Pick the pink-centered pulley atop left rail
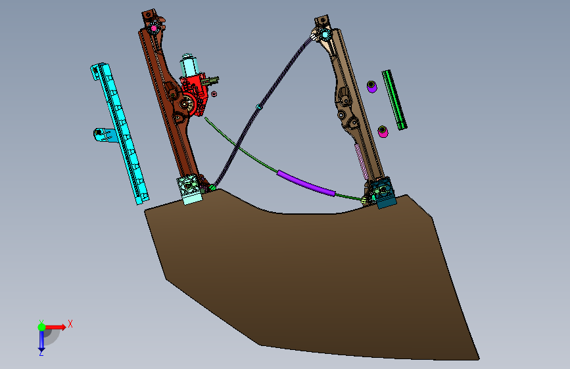Image resolution: width=570 pixels, height=369 pixels. (x=154, y=28)
